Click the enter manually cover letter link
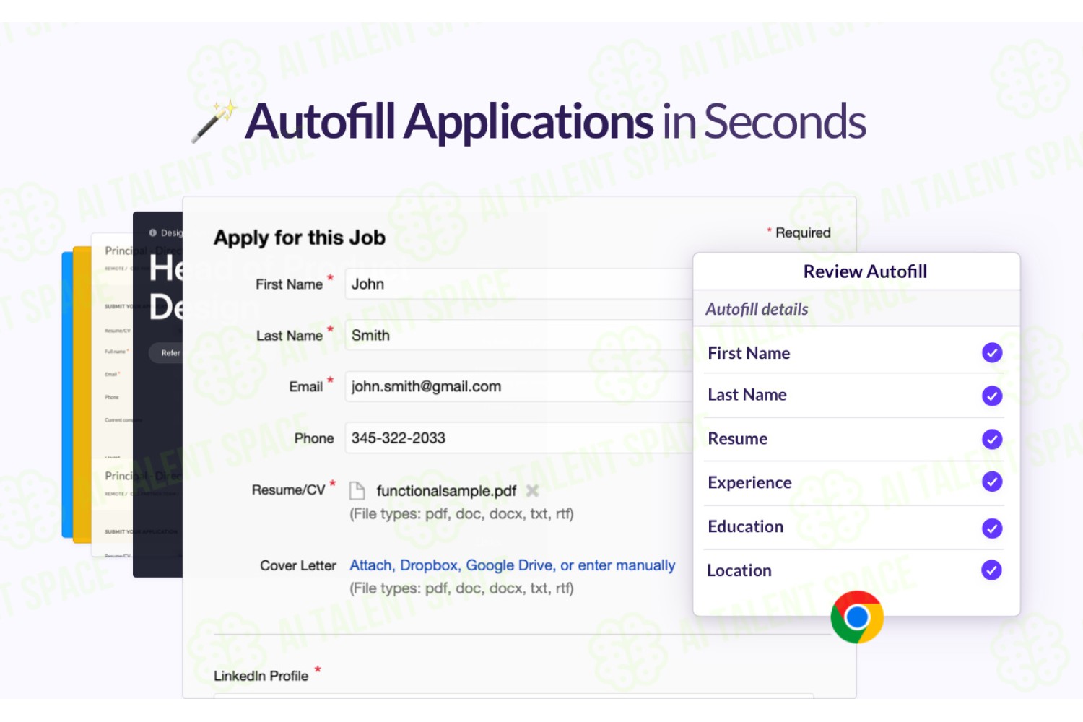This screenshot has height=722, width=1083. point(627,565)
